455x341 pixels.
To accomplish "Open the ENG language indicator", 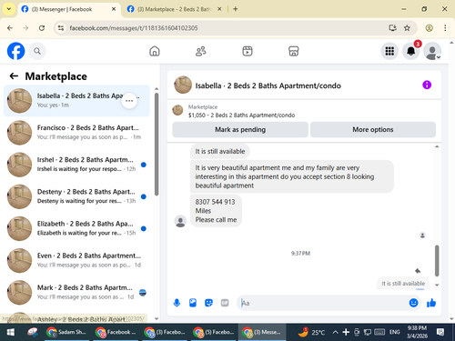I will [x=394, y=332].
